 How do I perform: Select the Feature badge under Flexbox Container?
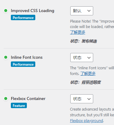pyautogui.click(x=19, y=105)
